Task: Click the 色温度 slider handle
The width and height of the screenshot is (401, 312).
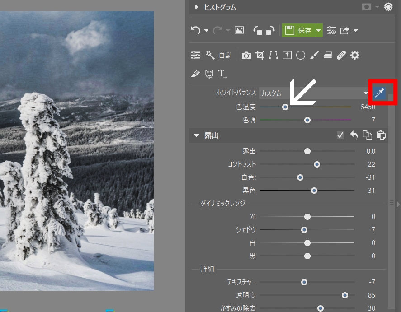Action: [285, 107]
